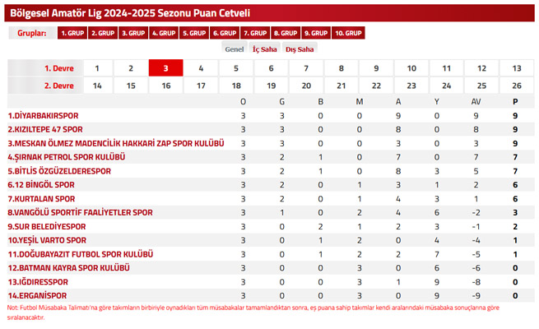Open the 7. GRUP standings
Screen dimensions: 539x329
(255, 33)
